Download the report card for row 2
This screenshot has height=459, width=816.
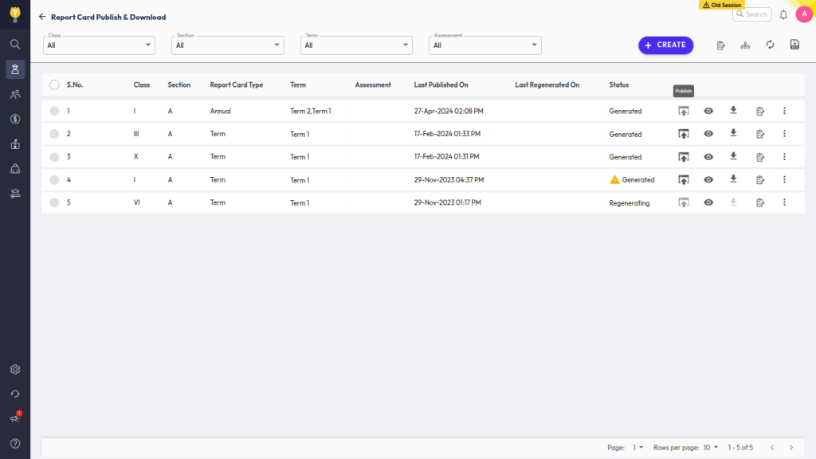(733, 134)
